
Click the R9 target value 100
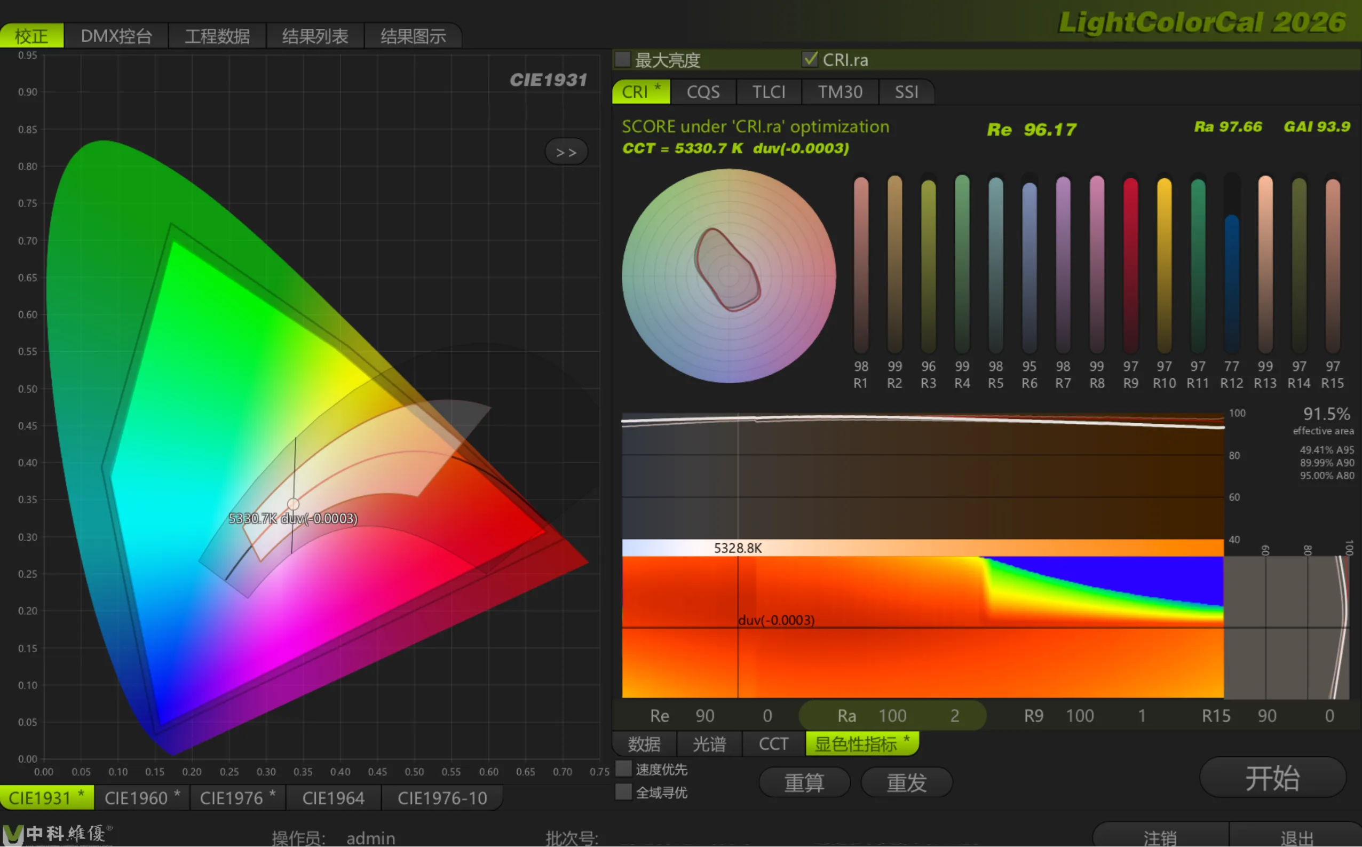point(1079,716)
